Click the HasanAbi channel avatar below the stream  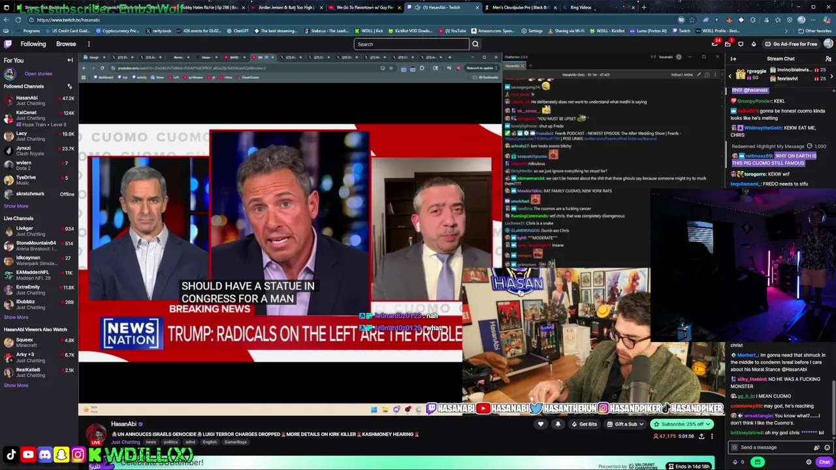click(97, 433)
